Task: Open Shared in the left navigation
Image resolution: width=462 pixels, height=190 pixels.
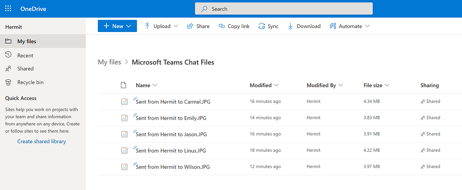Action: 25,69
